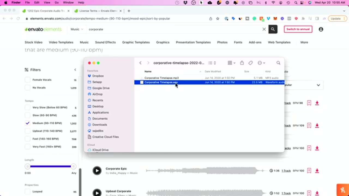Bookmark the Corporate Epic track
This screenshot has width=349, height=196.
point(309,171)
